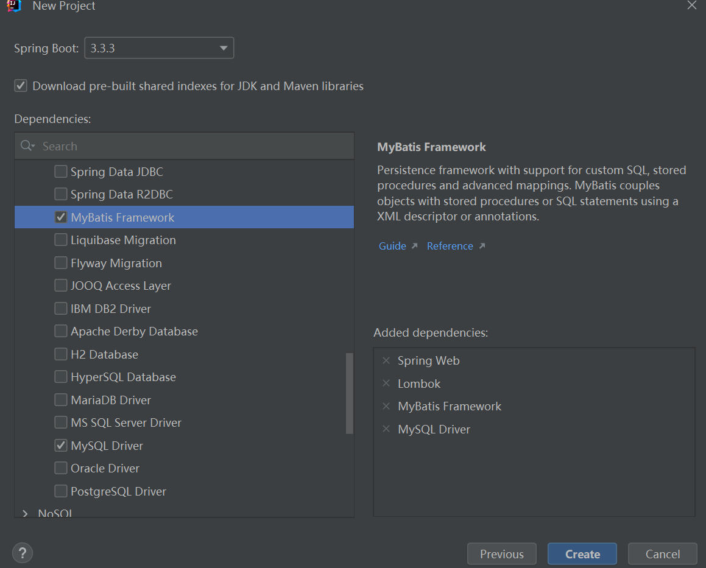
Task: Select the H2 Database row label
Action: coord(104,355)
